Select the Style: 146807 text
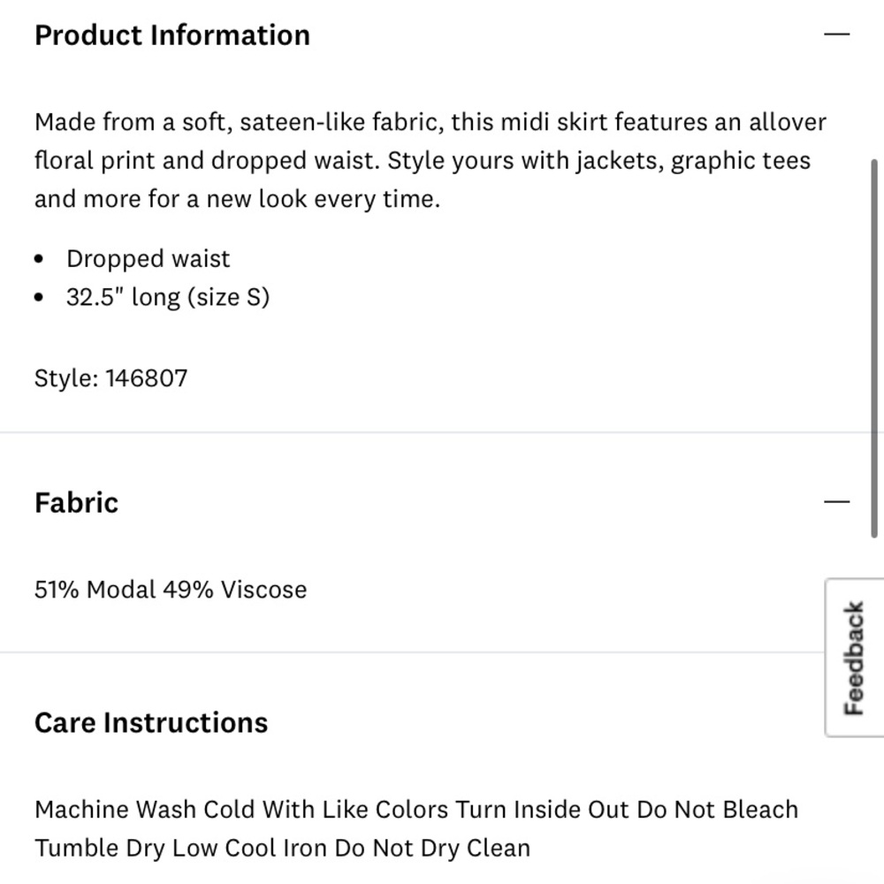This screenshot has width=884, height=884. pyautogui.click(x=111, y=378)
